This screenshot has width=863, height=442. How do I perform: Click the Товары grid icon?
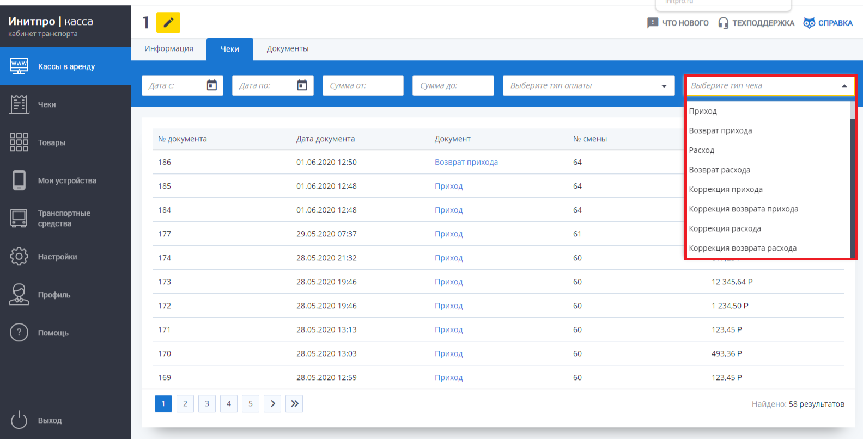click(x=19, y=142)
